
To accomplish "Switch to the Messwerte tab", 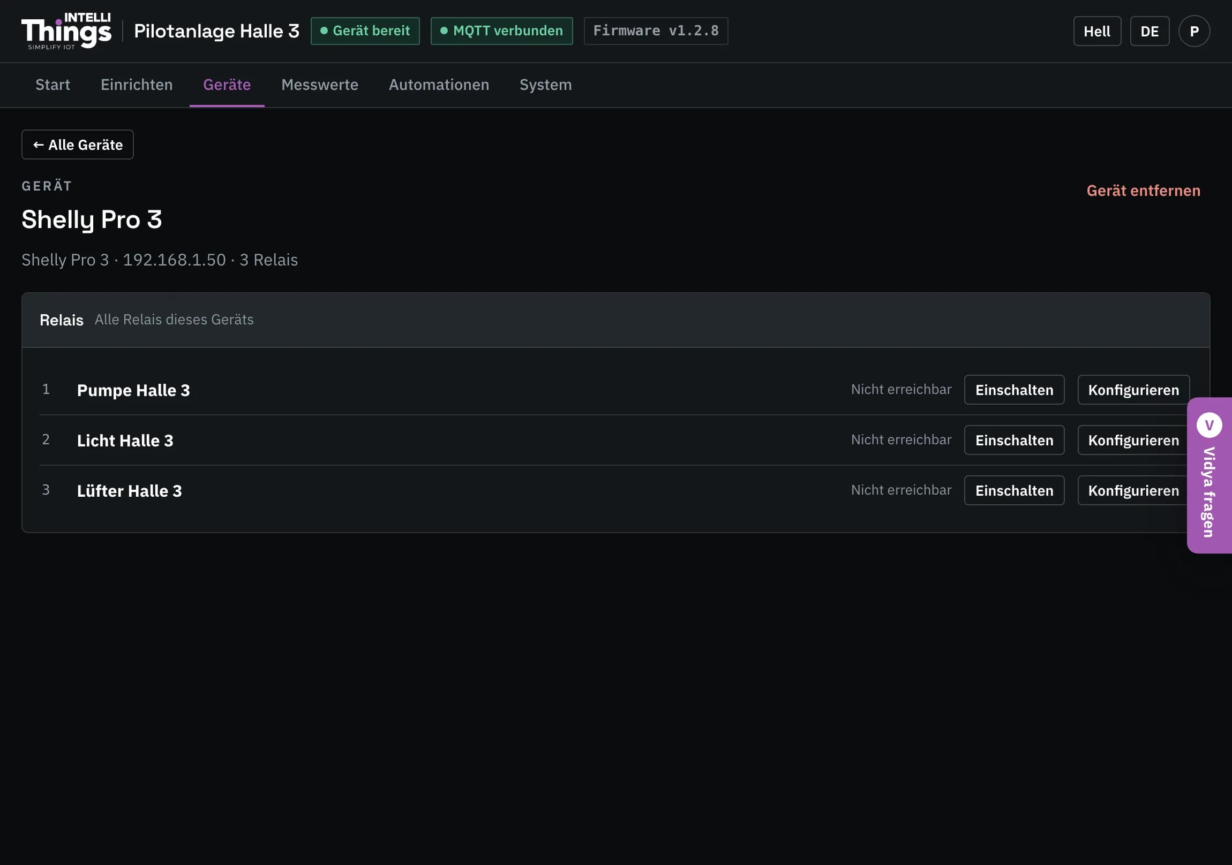I will pos(320,85).
